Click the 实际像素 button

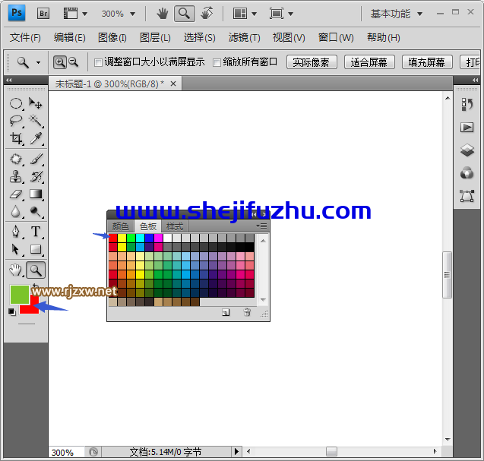click(x=312, y=62)
